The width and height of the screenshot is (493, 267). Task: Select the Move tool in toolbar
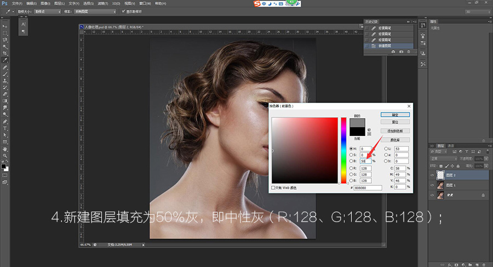coord(5,26)
